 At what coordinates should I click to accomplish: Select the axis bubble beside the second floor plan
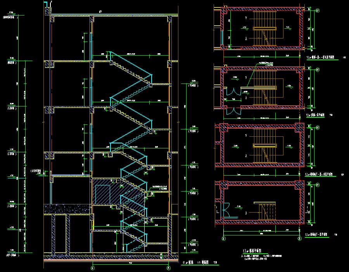click(x=317, y=70)
